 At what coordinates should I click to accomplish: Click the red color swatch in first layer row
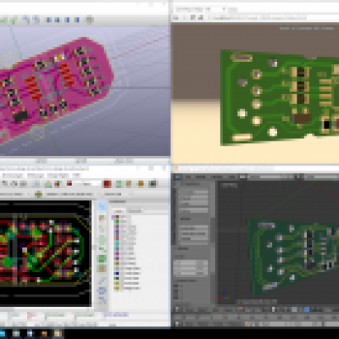(117, 217)
